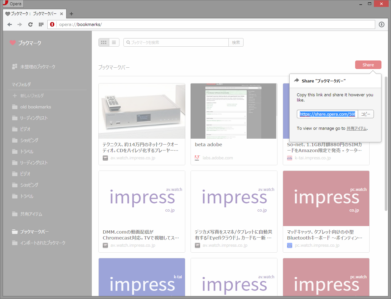This screenshot has height=299, width=391.
Task: Open the downloads icon beside the address bar
Action: [x=381, y=24]
